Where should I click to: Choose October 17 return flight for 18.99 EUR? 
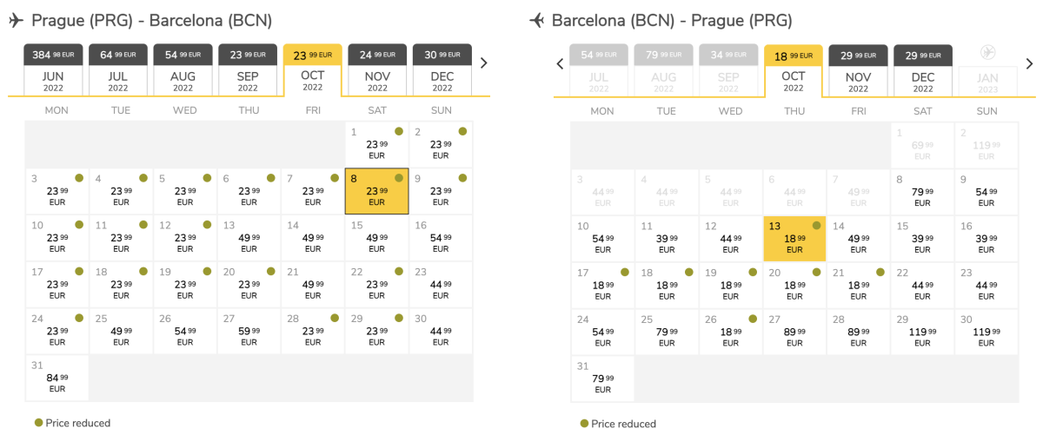(x=602, y=285)
